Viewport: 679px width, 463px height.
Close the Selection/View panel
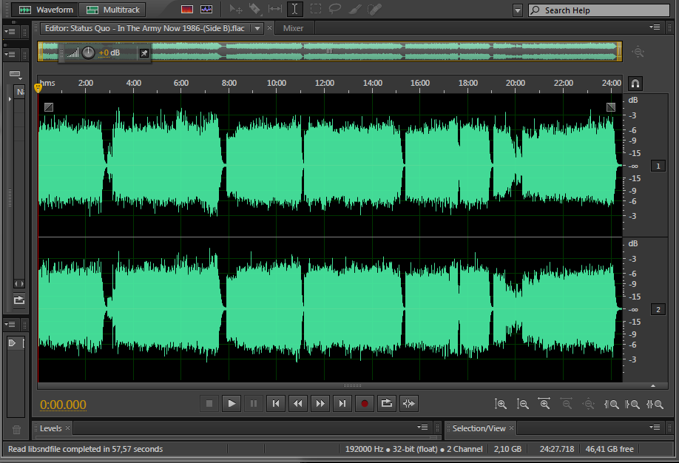point(511,428)
